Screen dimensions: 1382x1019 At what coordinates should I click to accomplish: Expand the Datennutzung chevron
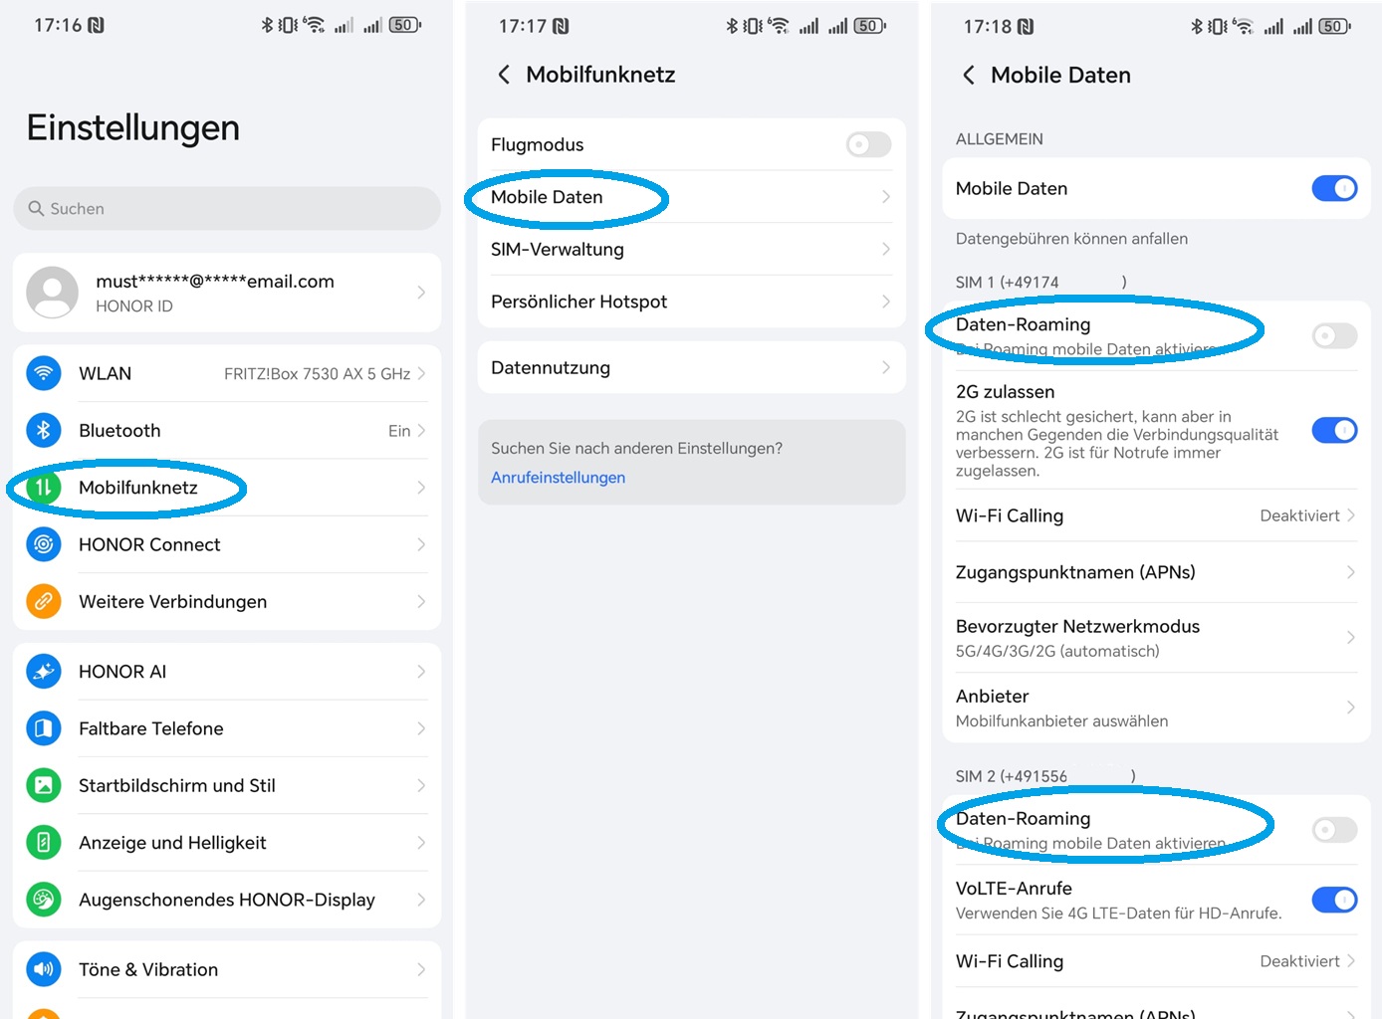point(885,368)
